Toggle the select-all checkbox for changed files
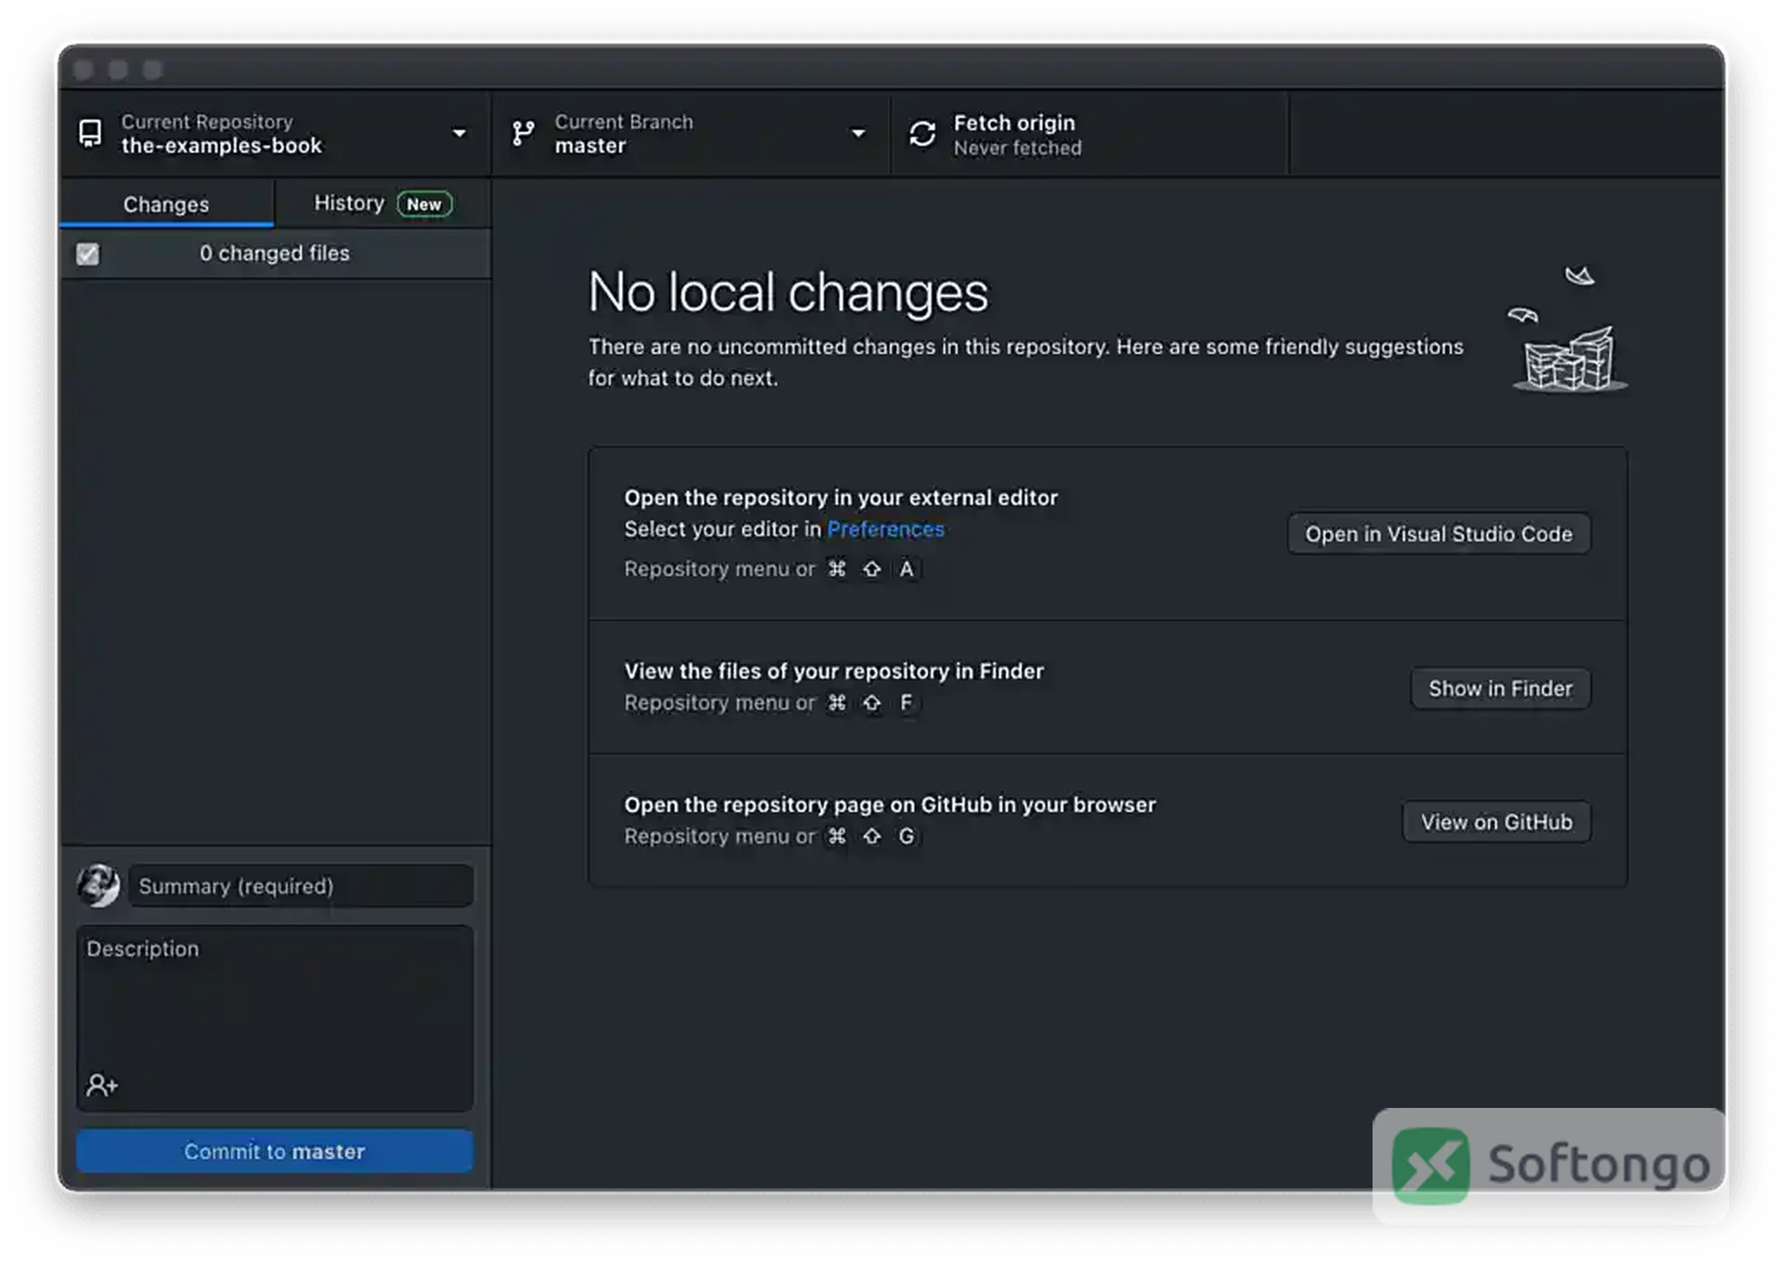The width and height of the screenshot is (1783, 1263). tap(87, 254)
